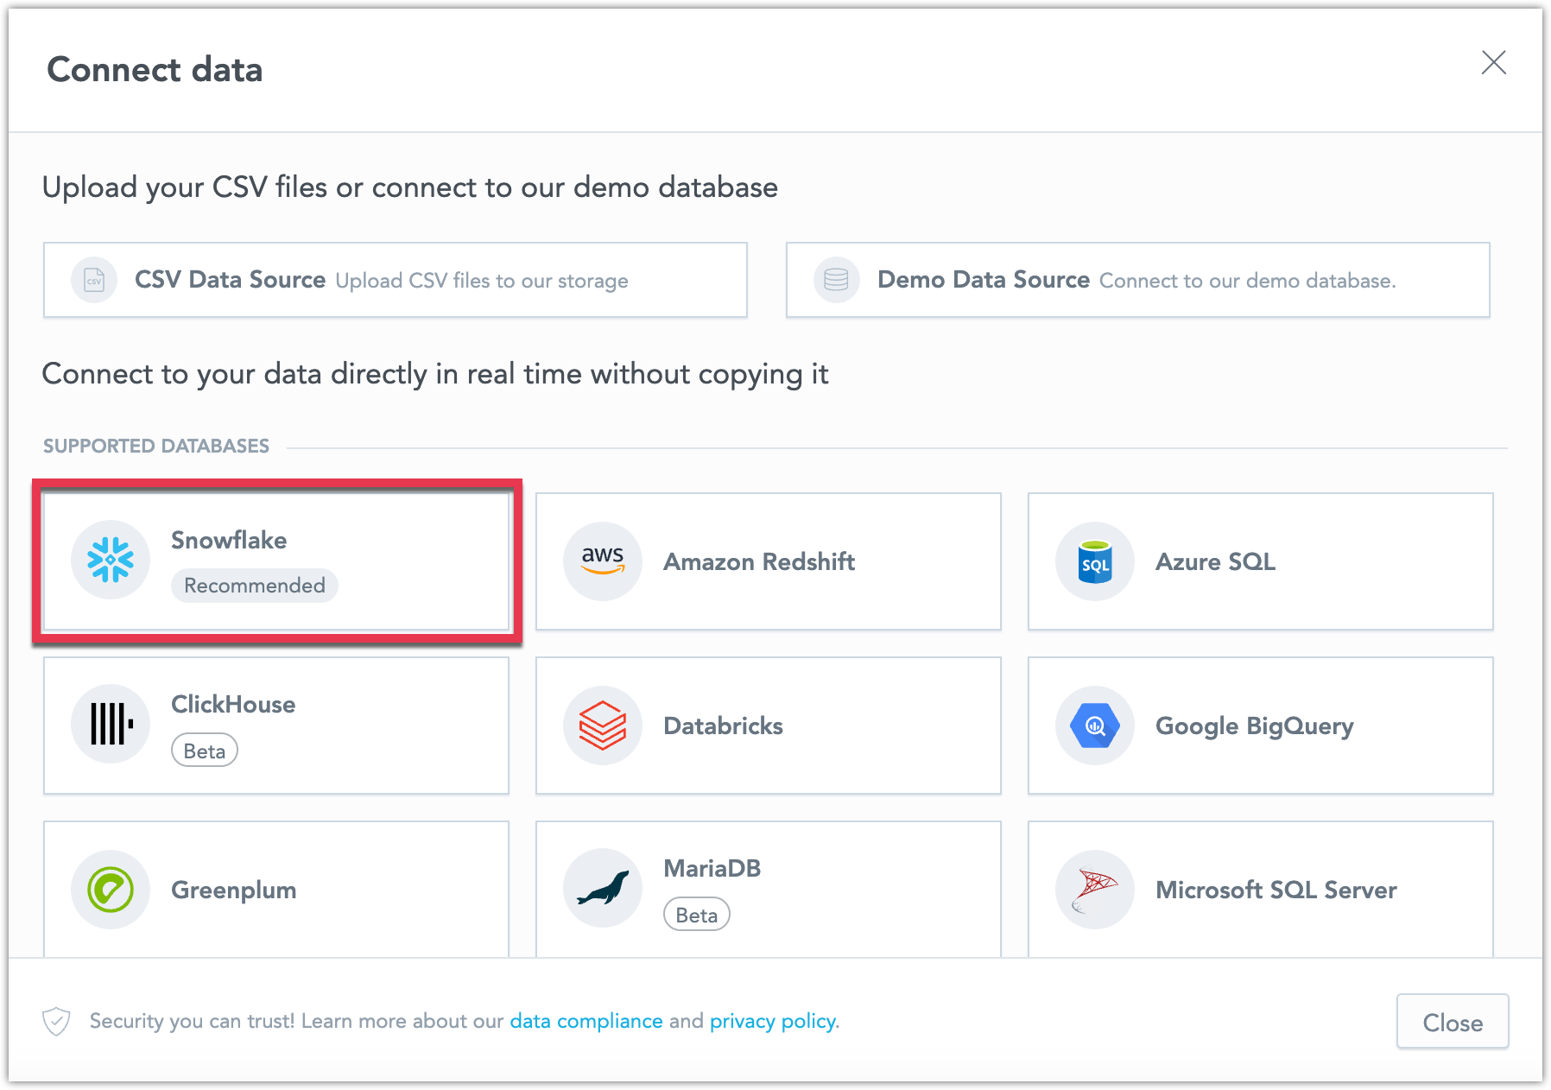Screen dimensions: 1551x1090
Task: Connect to the Demo Data Source
Action: click(1137, 280)
